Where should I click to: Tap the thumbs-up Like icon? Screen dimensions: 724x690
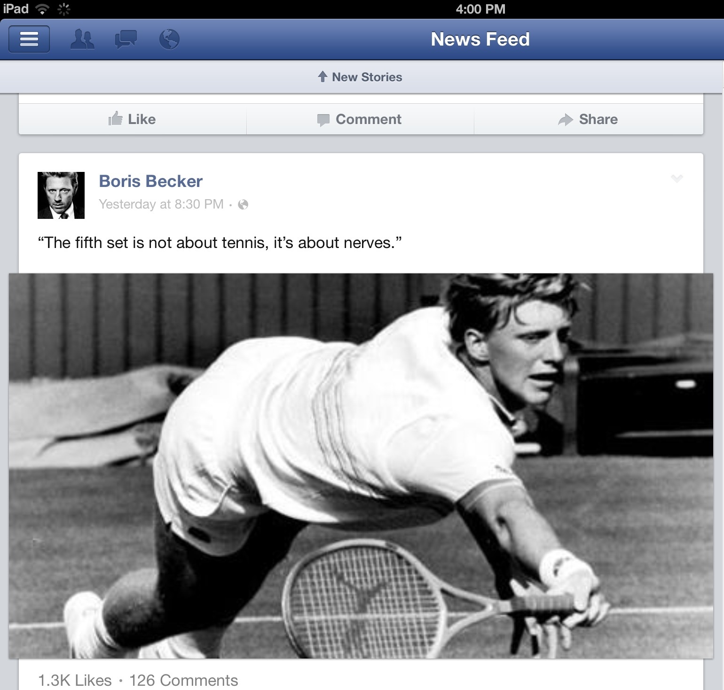point(115,119)
